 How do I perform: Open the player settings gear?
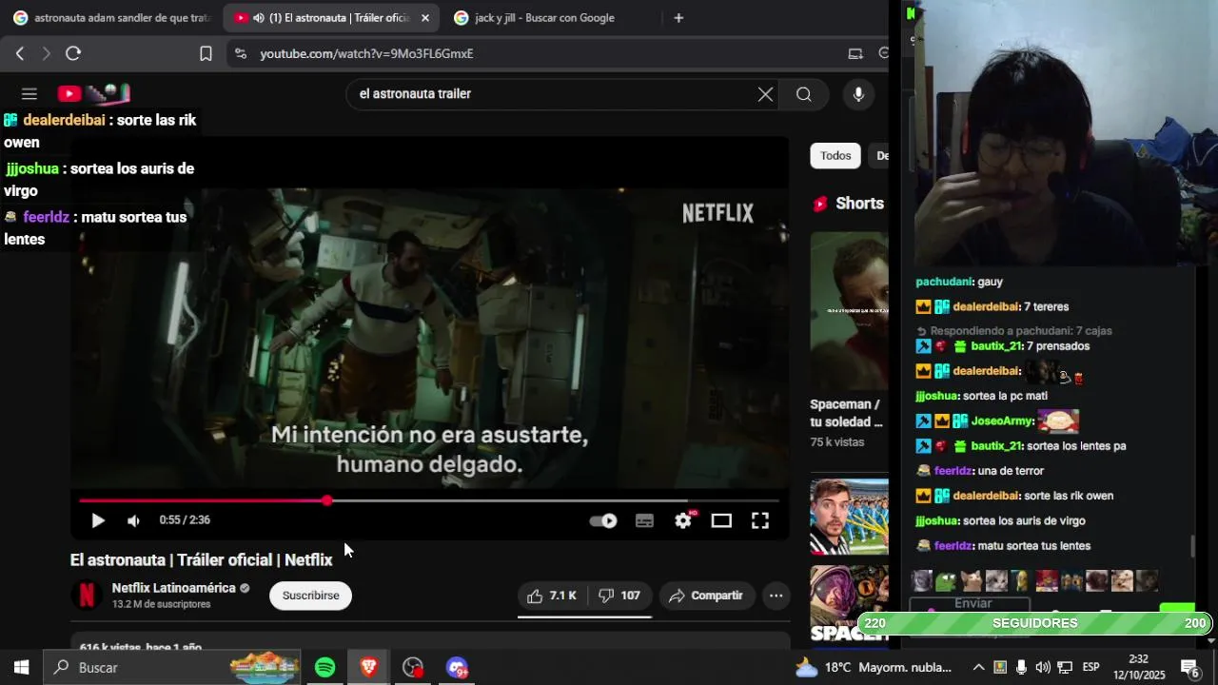(x=683, y=520)
